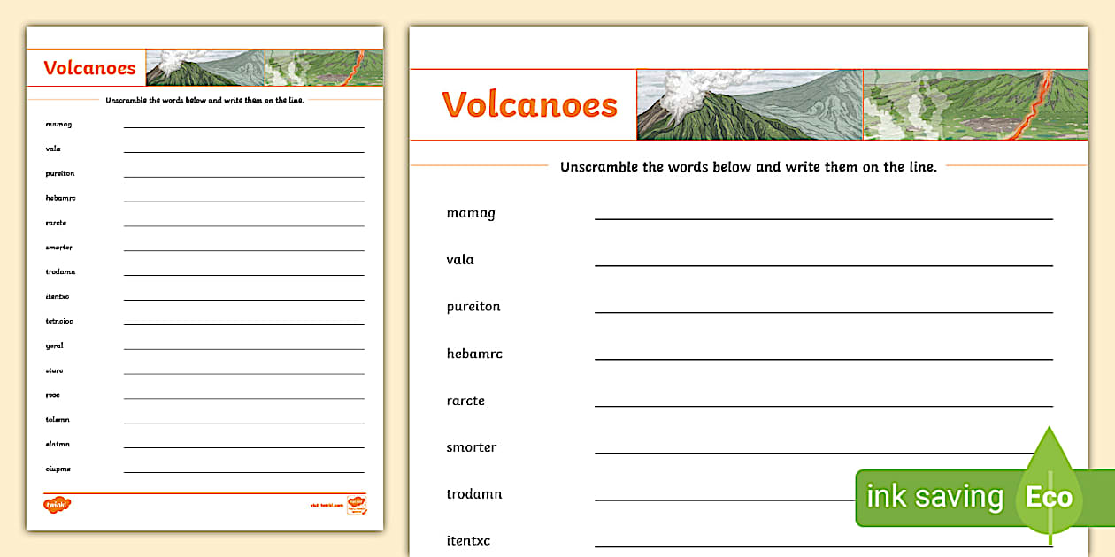The image size is (1115, 557).
Task: Click the Twinkl cloud logo in the footer
Action: [x=56, y=503]
